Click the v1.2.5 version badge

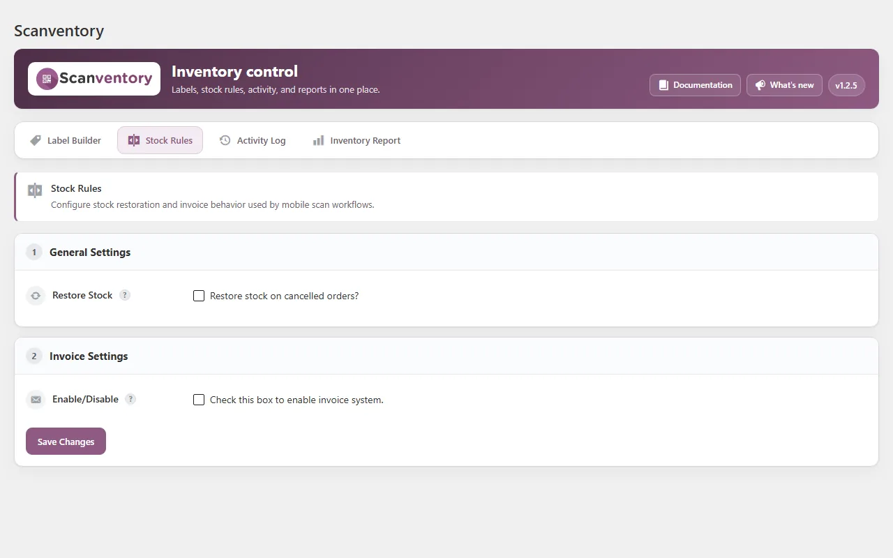tap(846, 85)
